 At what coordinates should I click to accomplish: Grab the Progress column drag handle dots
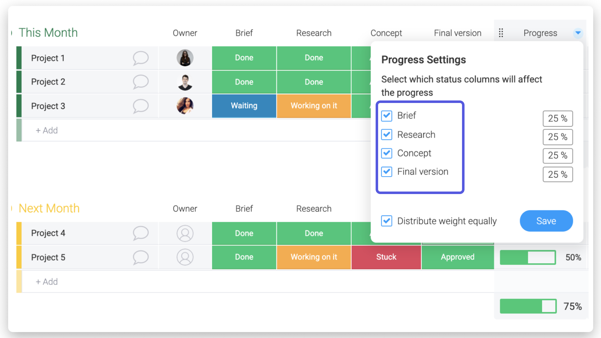pyautogui.click(x=501, y=33)
